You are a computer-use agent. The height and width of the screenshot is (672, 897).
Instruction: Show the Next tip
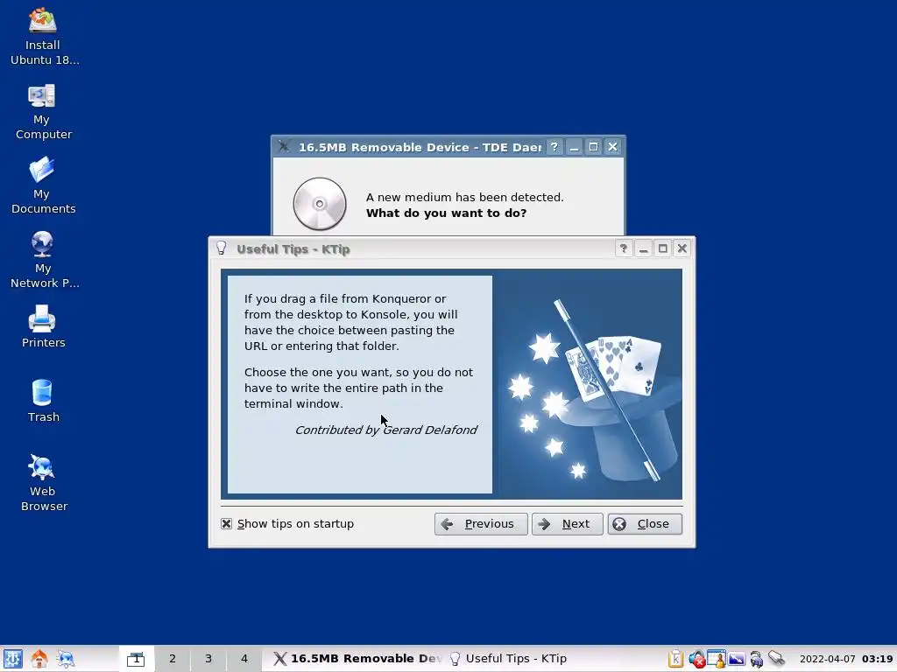pos(567,524)
